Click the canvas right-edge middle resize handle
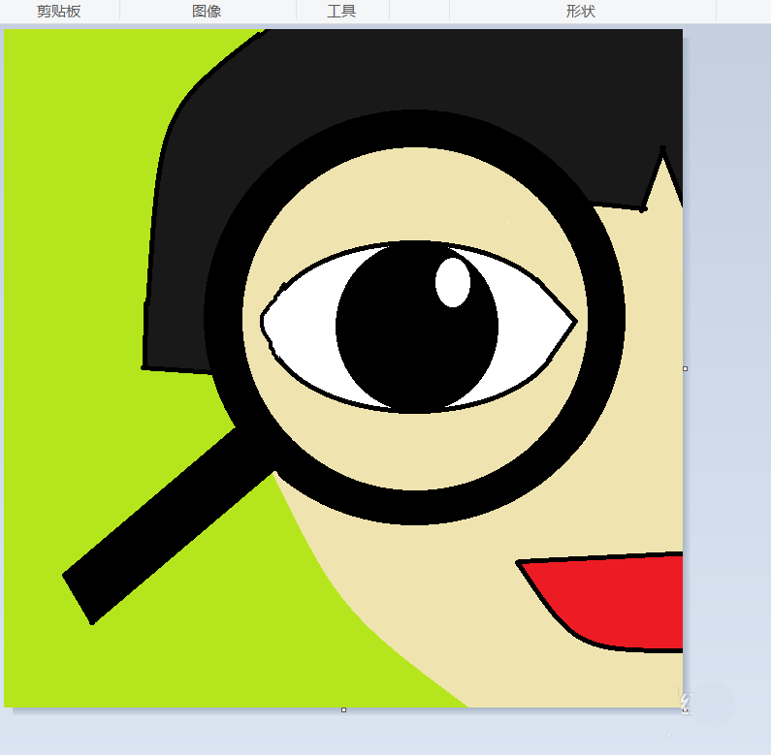Image resolution: width=771 pixels, height=755 pixels. [685, 368]
